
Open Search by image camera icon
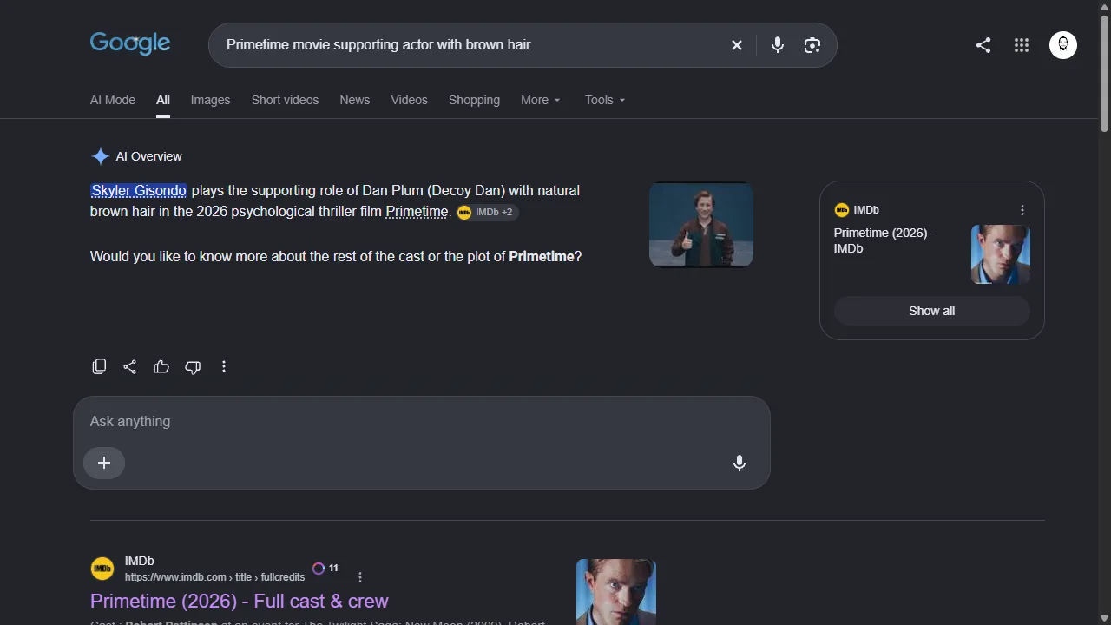click(x=812, y=45)
